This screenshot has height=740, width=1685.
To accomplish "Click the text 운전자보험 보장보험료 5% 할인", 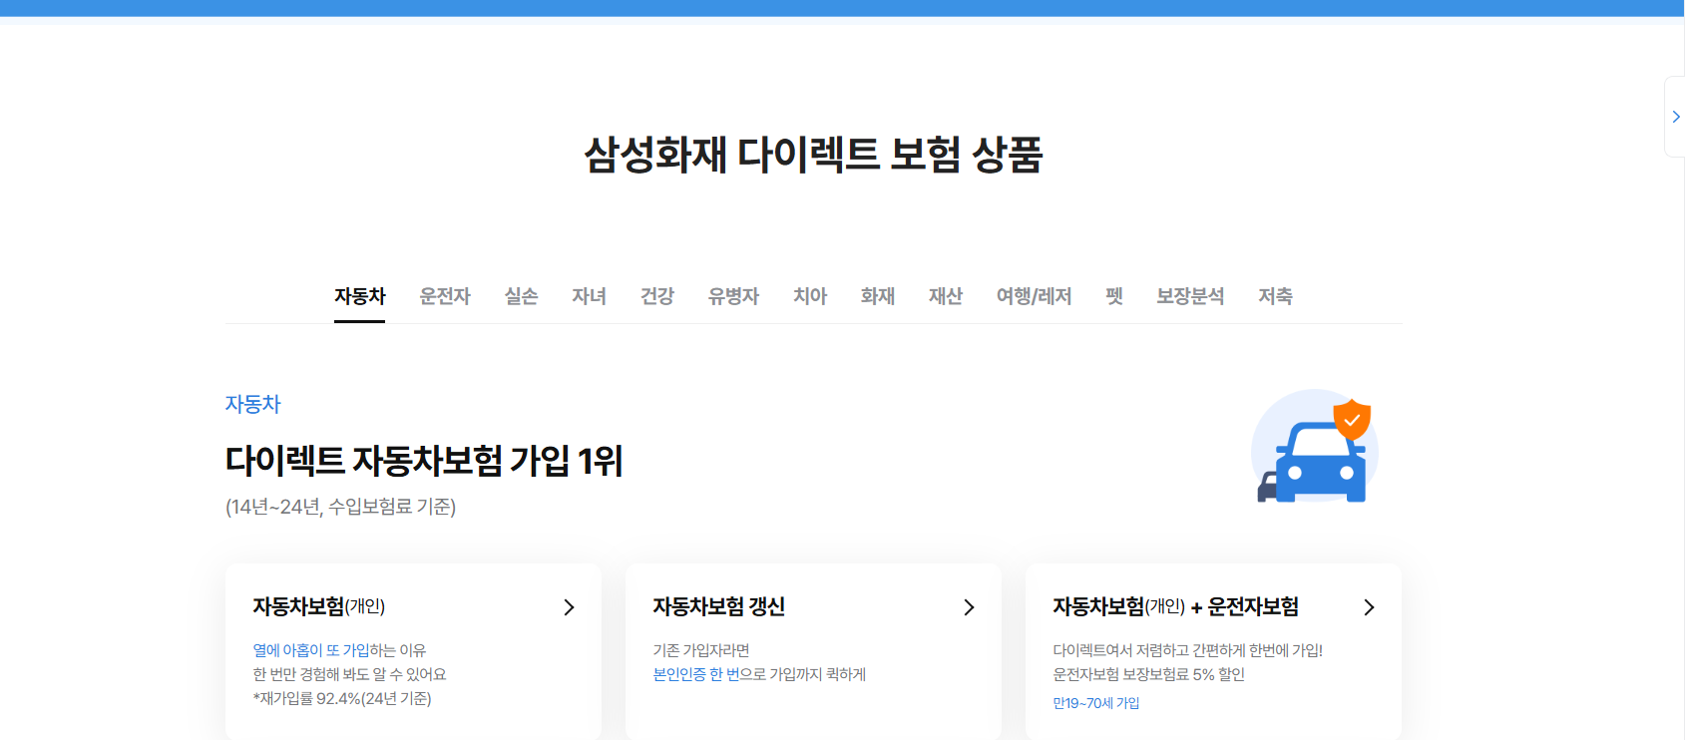I will coord(1149,674).
